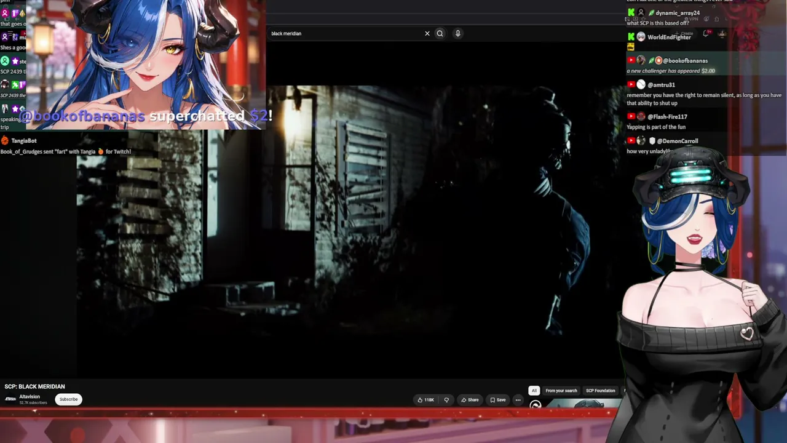Open the account avatar beside the notifications bell
This screenshot has height=443, width=787.
(722, 33)
